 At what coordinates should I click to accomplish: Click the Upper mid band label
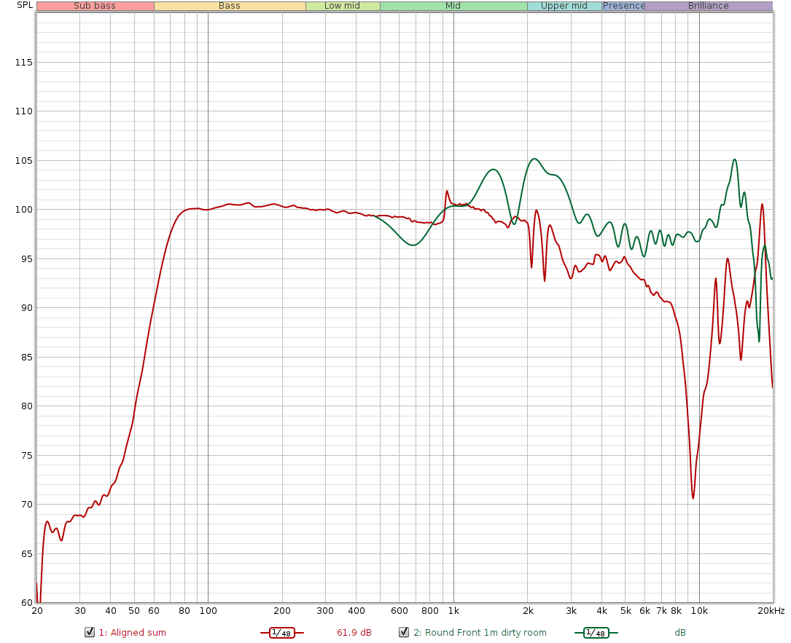[564, 6]
